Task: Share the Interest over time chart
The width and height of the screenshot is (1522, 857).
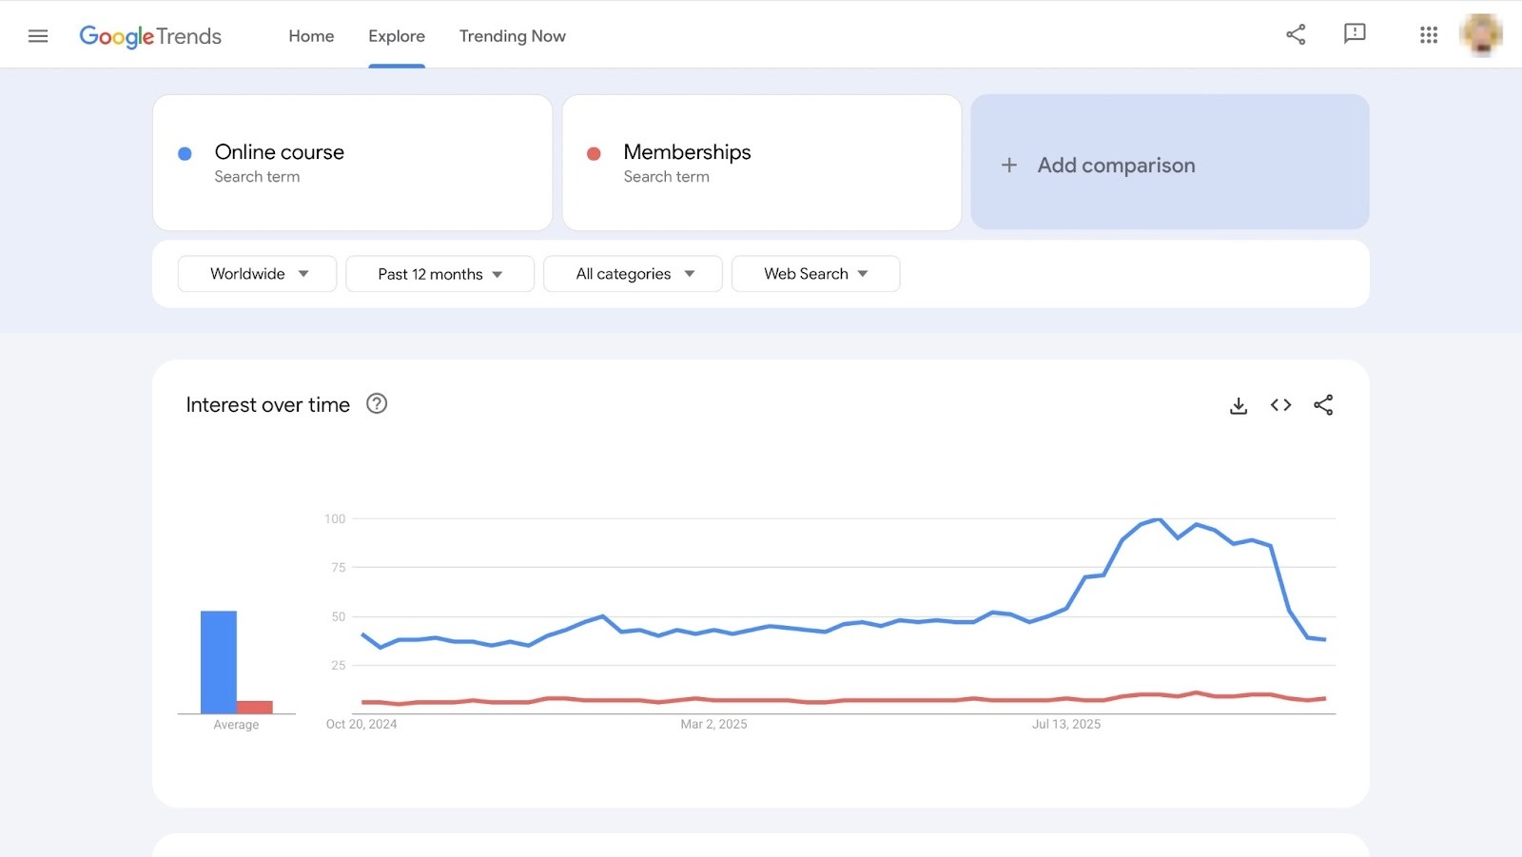Action: (x=1323, y=405)
